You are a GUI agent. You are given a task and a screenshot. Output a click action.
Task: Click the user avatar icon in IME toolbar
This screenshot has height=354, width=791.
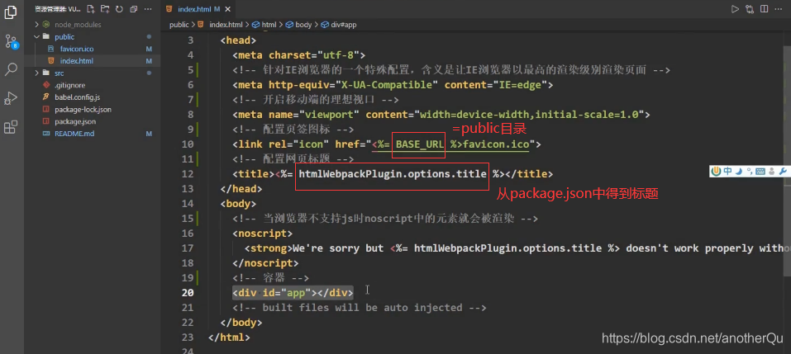772,171
